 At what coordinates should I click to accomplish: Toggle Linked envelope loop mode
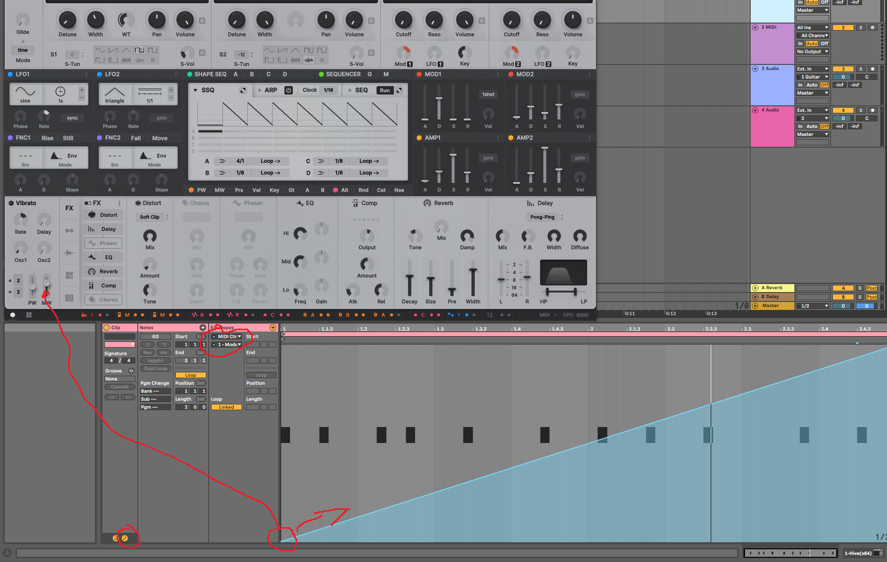[226, 407]
